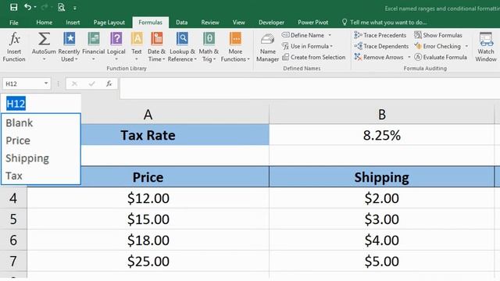Select the Blank named range
Viewport: 500px width, 281px height.
click(41, 123)
